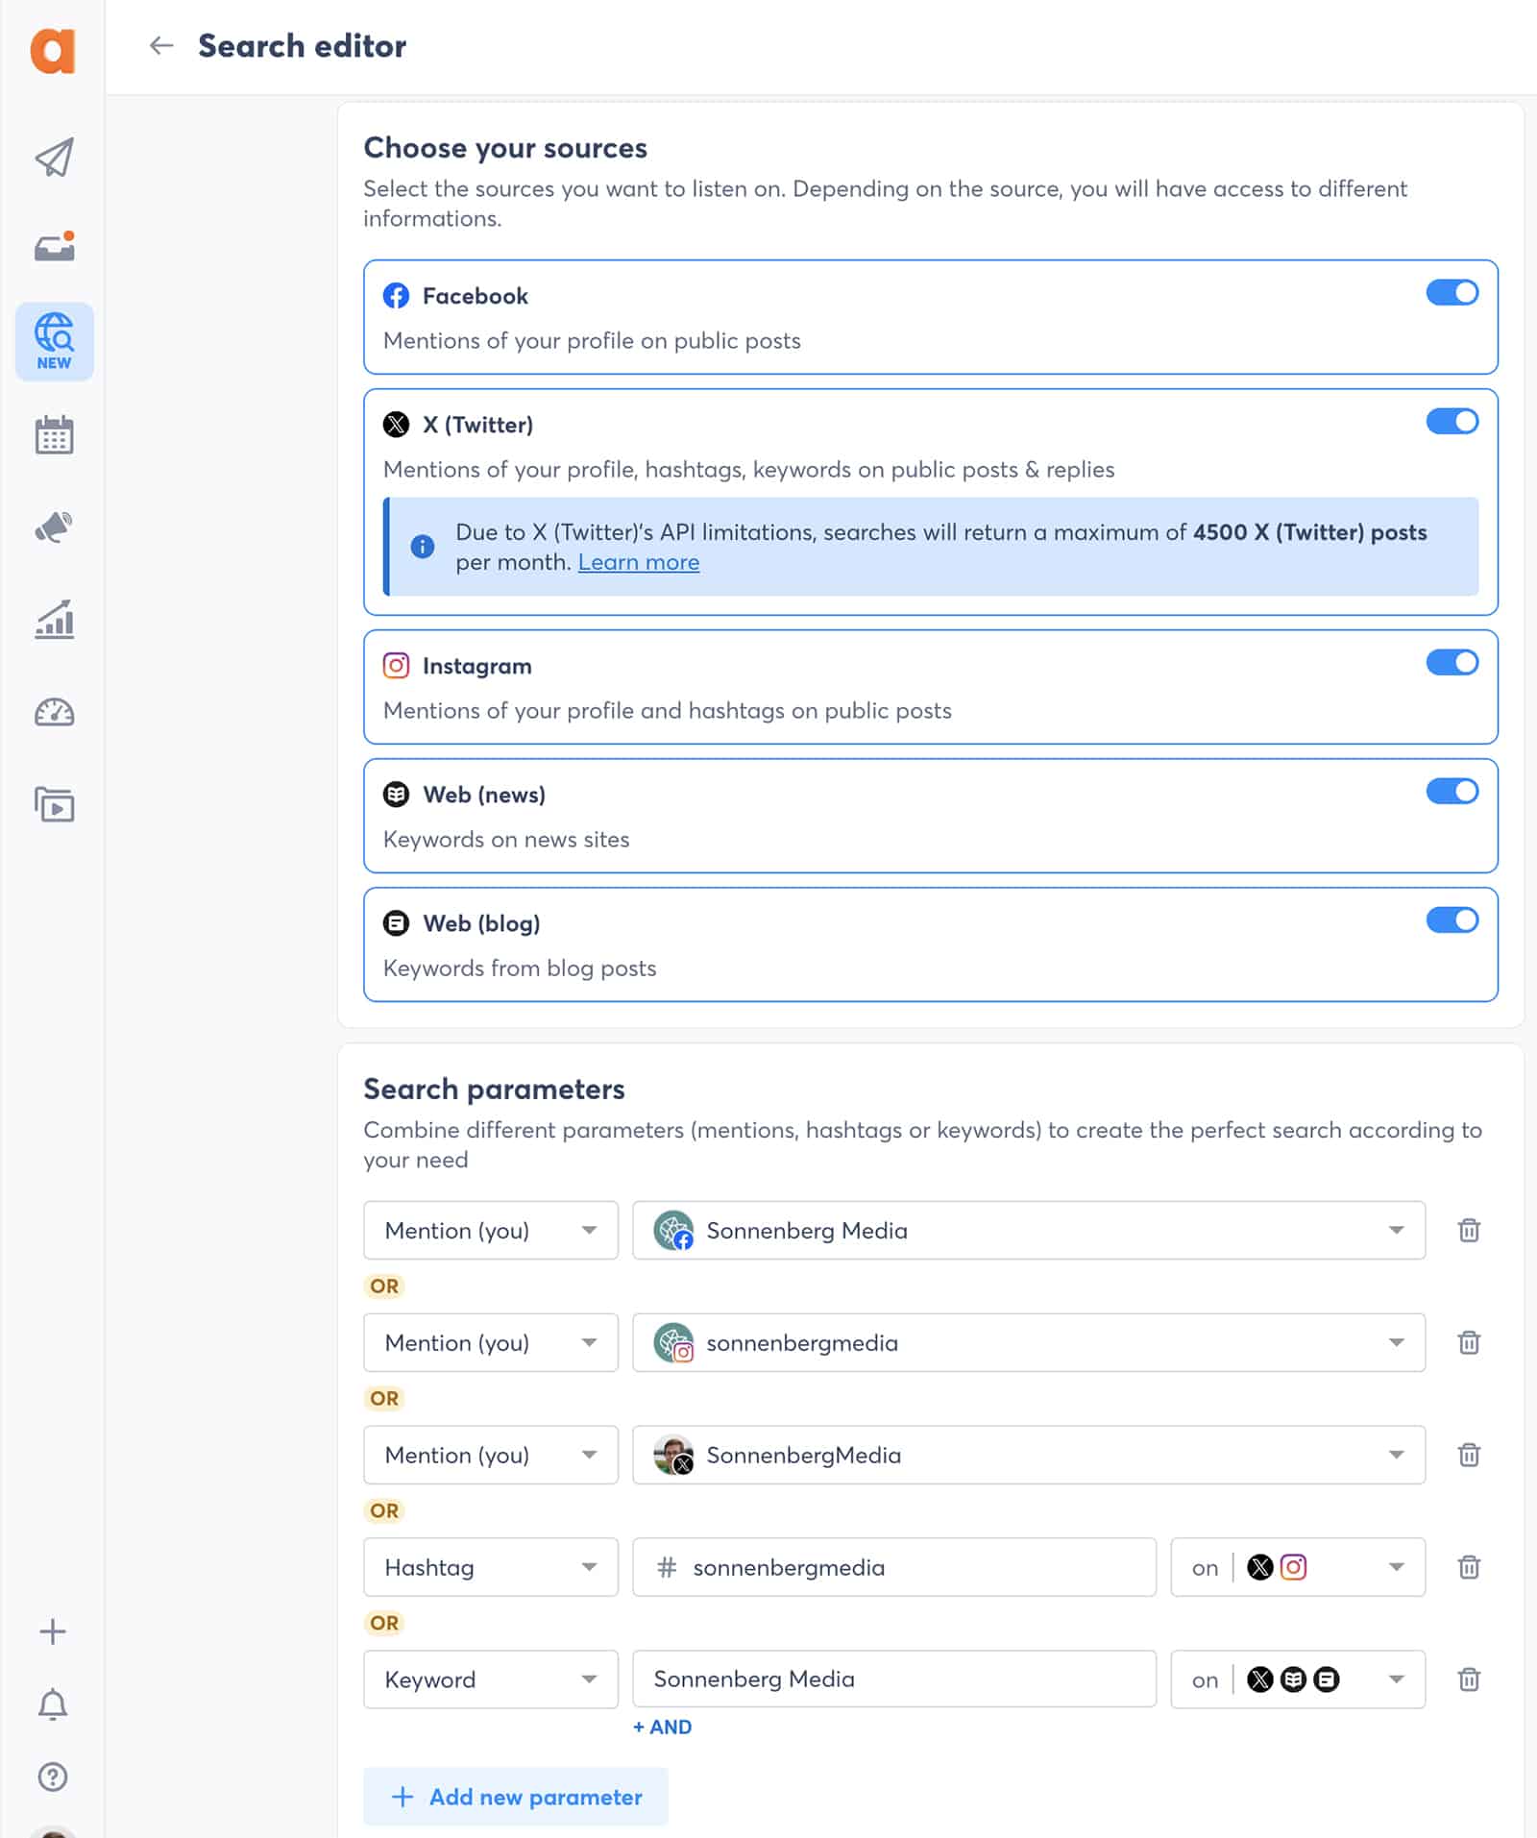The image size is (1537, 1838).
Task: Open the hashtag 'on' networks dropdown
Action: click(1298, 1567)
